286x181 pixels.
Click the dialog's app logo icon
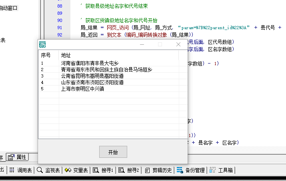pos(42,44)
